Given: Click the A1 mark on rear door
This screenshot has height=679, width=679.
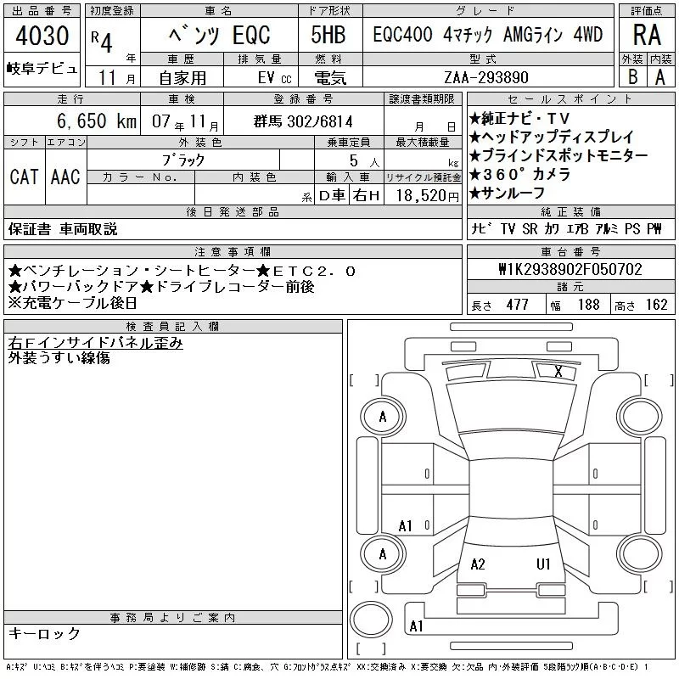Looking at the screenshot, I should tap(406, 526).
